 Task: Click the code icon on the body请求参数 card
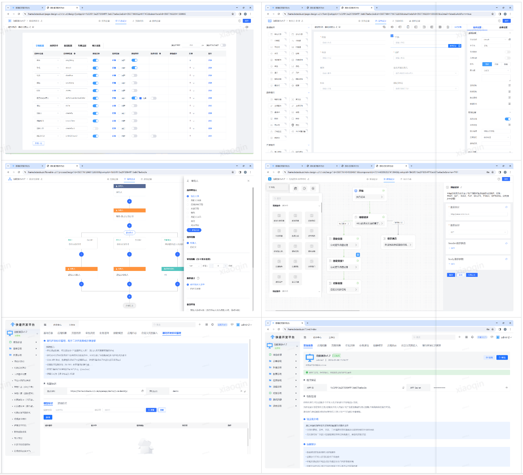pyautogui.click(x=506, y=259)
